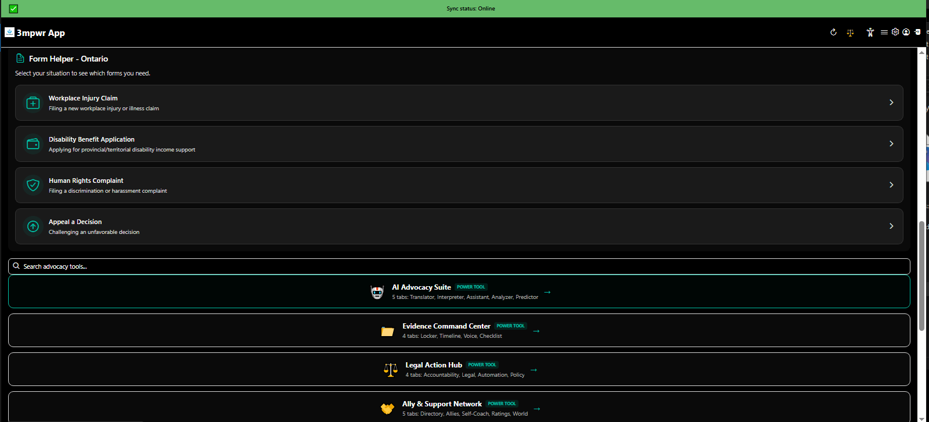The width and height of the screenshot is (929, 422).
Task: Toggle the green sync status checkbox
Action: click(x=13, y=9)
